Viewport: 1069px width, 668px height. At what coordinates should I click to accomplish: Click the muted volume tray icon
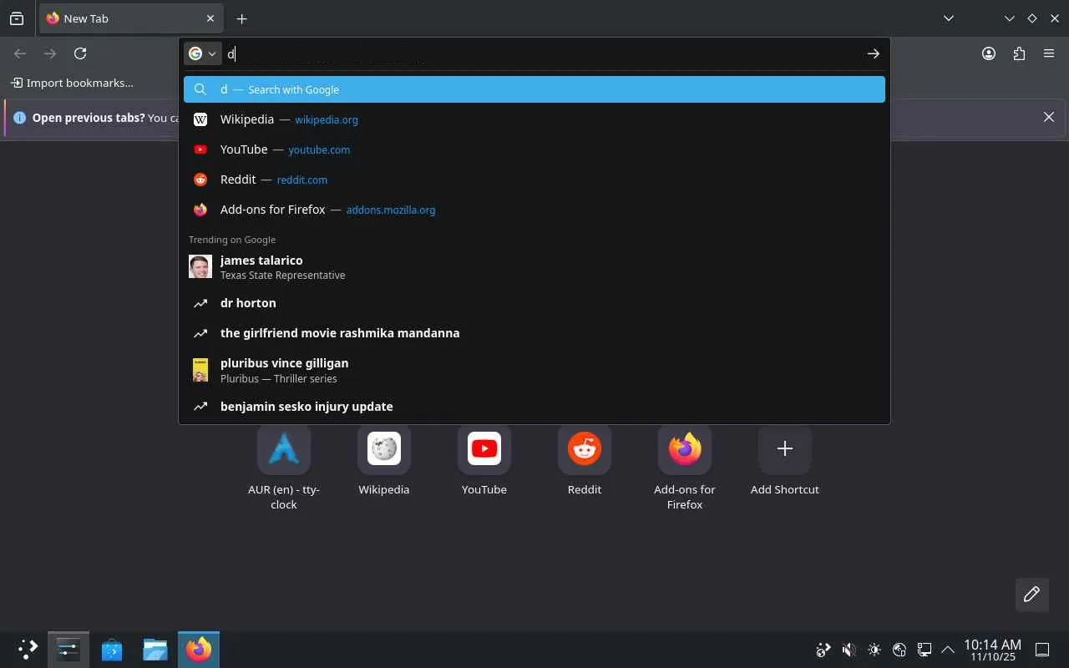[849, 650]
